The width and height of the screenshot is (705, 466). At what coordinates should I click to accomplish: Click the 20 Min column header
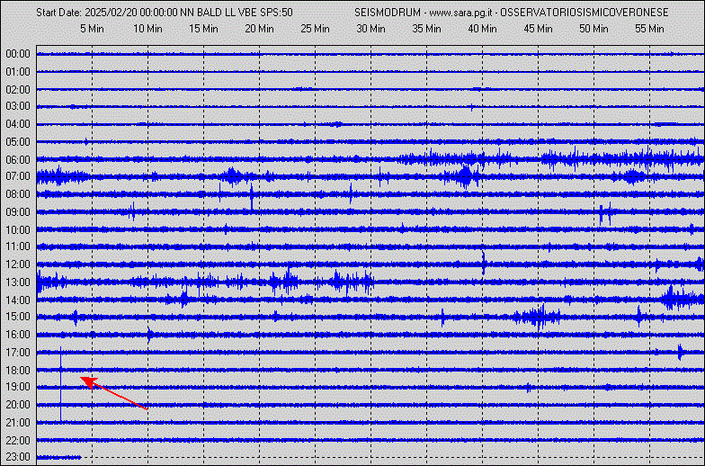click(x=259, y=29)
